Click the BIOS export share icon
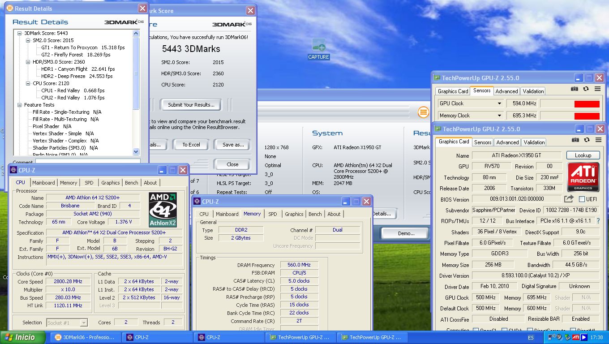 569,199
